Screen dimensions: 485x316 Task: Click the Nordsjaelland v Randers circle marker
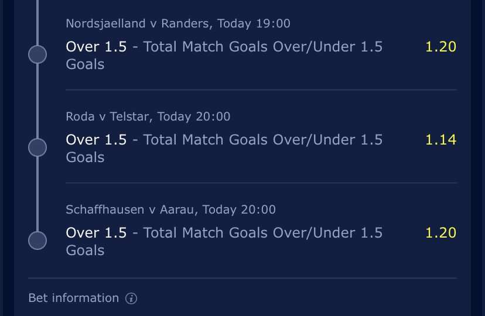[37, 54]
